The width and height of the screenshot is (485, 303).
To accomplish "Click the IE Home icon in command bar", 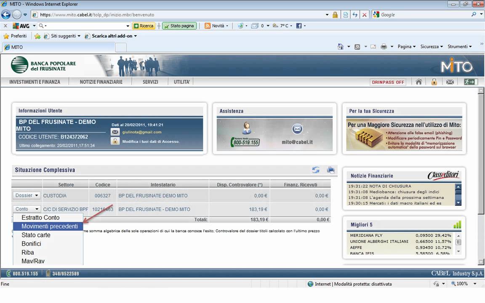I will click(x=340, y=47).
